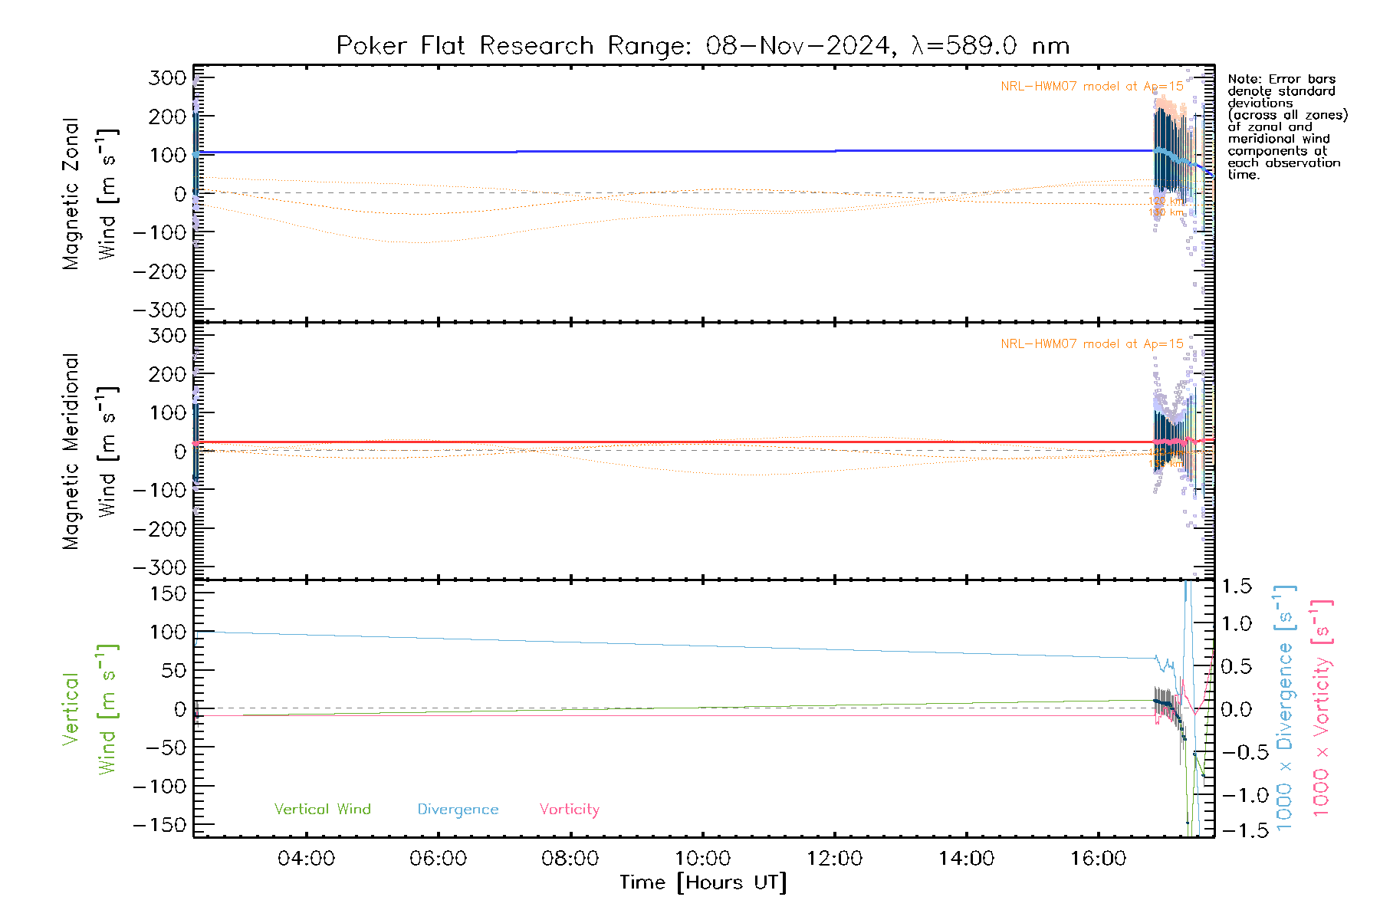
Task: Click the 'Magnetic Meridional Wind' y-axis label
Action: click(x=89, y=452)
